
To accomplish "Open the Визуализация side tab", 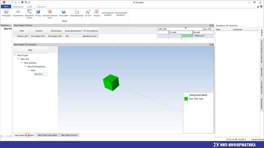I will click(x=262, y=104).
